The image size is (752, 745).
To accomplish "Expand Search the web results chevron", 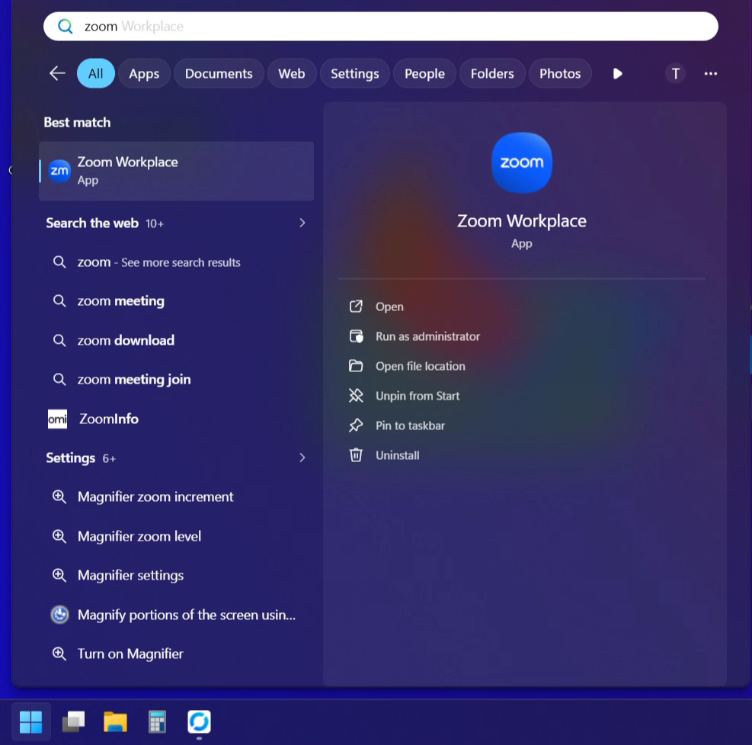I will 302,223.
